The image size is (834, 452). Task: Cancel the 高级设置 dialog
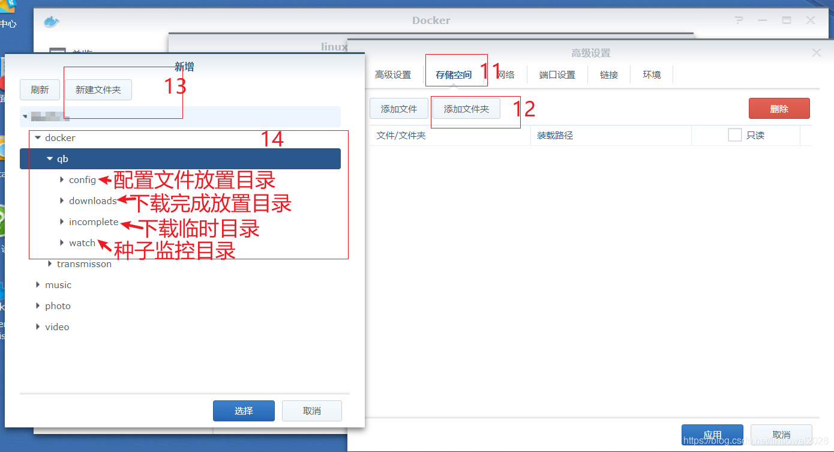coord(781,435)
